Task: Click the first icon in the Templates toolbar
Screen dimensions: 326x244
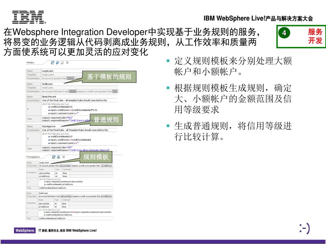Action: 53,157
